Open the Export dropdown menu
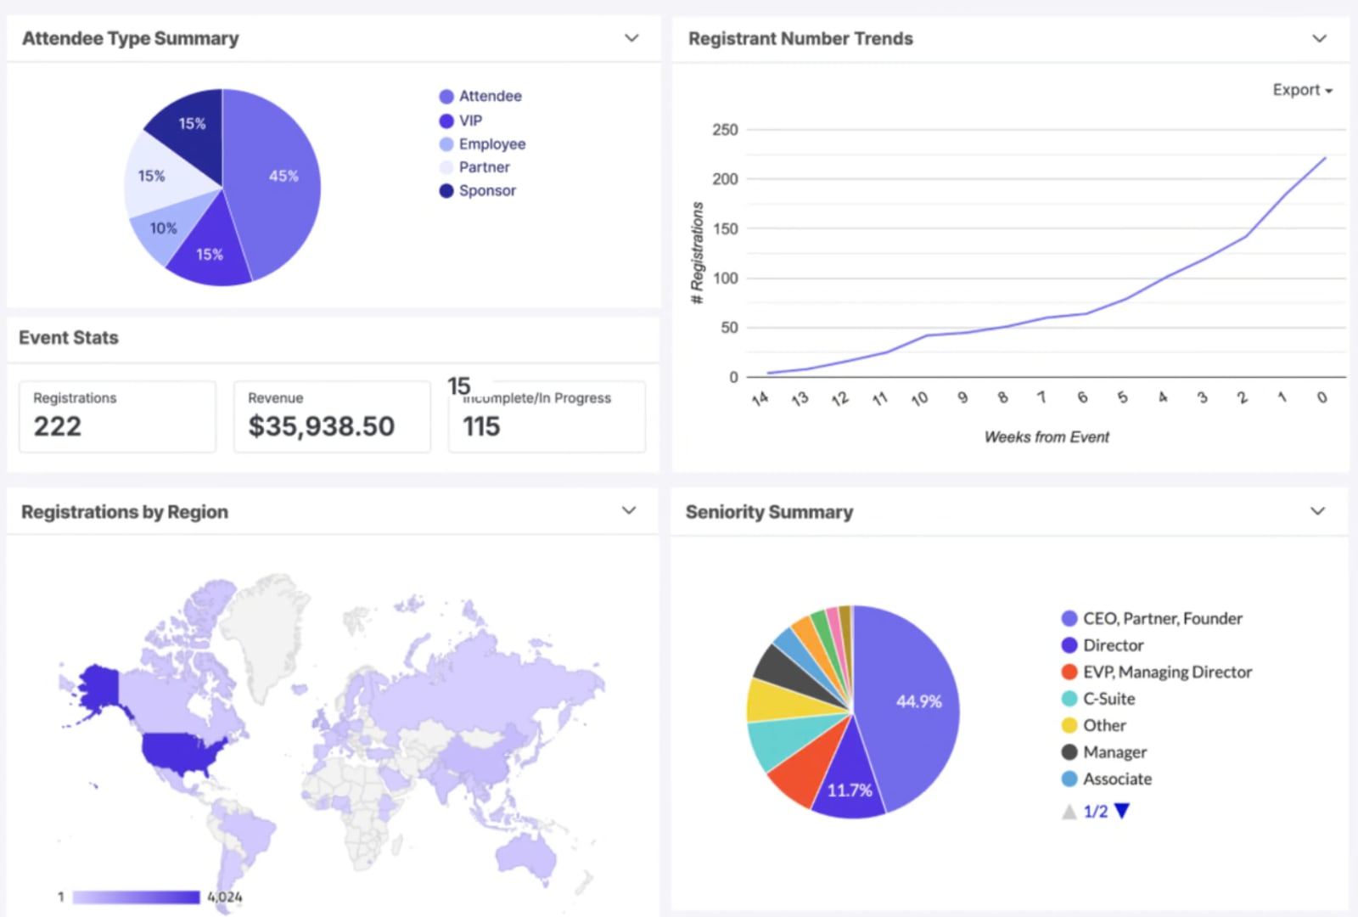 coord(1301,89)
